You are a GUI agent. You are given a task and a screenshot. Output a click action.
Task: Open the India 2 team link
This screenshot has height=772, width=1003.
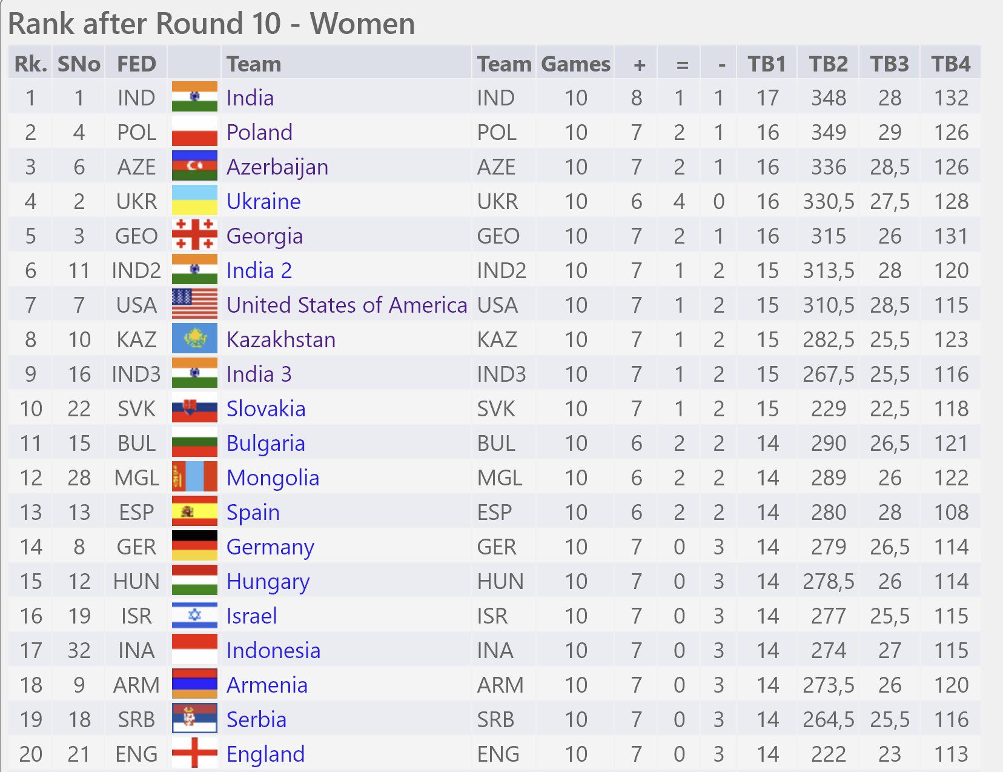pyautogui.click(x=259, y=270)
